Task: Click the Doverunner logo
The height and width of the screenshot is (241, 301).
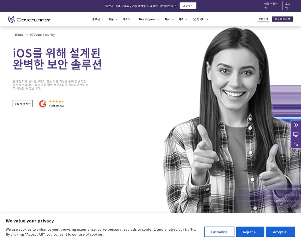Action: (x=29, y=19)
